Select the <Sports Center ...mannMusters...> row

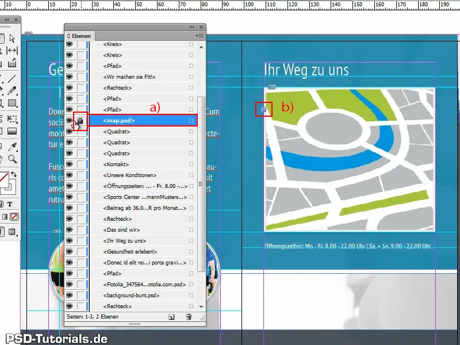(143, 197)
